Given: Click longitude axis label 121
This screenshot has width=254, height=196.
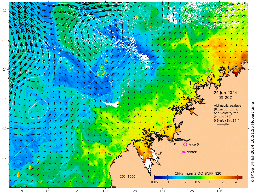Looking at the screenshot, I should tap(77, 191).
